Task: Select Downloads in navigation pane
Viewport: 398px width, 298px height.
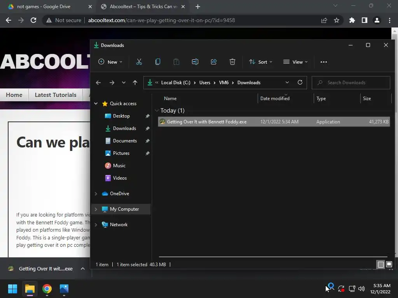Action: (124, 128)
